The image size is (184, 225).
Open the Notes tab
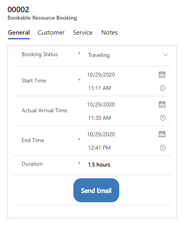point(109,33)
